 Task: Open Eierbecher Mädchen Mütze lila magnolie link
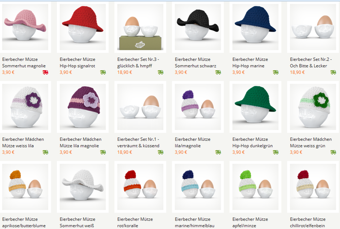coord(81,142)
